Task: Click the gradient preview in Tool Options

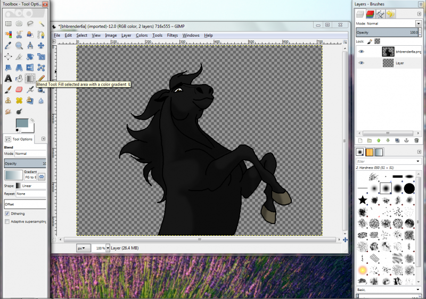Action: pos(14,175)
